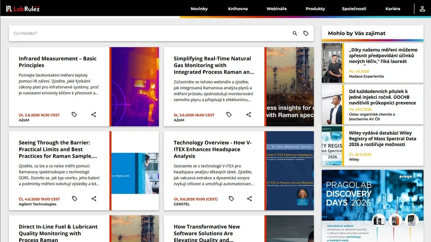Click the LabRulez logo
The image size is (431, 242).
(x=23, y=9)
